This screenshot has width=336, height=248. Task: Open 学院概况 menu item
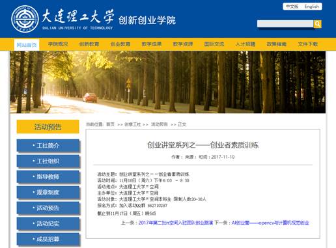click(x=58, y=44)
